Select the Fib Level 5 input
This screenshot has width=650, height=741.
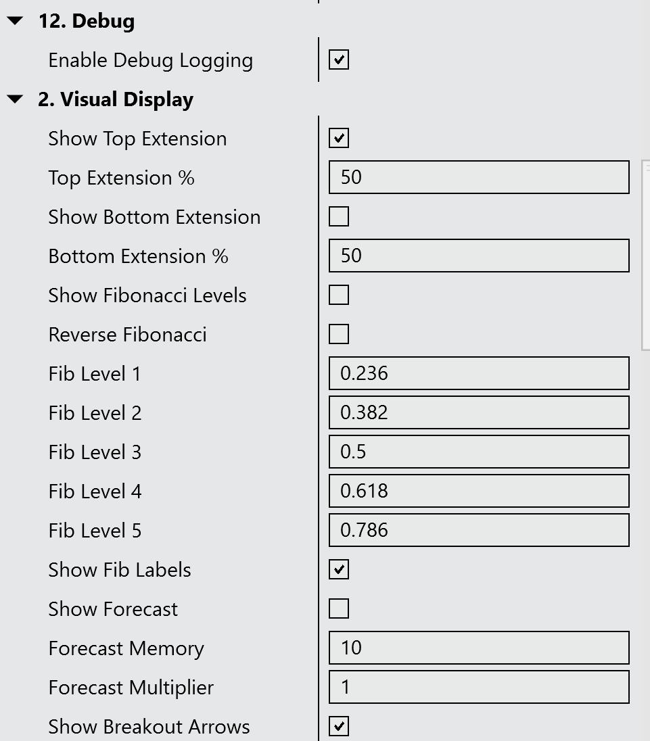coord(479,531)
